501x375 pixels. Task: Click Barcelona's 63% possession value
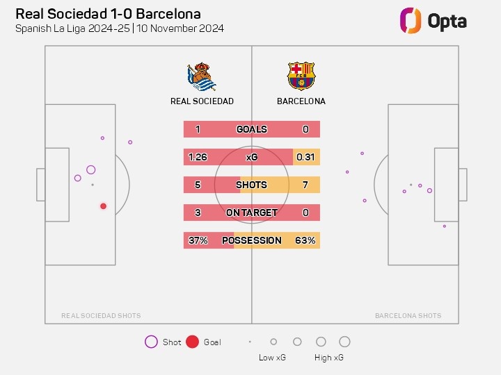point(305,240)
